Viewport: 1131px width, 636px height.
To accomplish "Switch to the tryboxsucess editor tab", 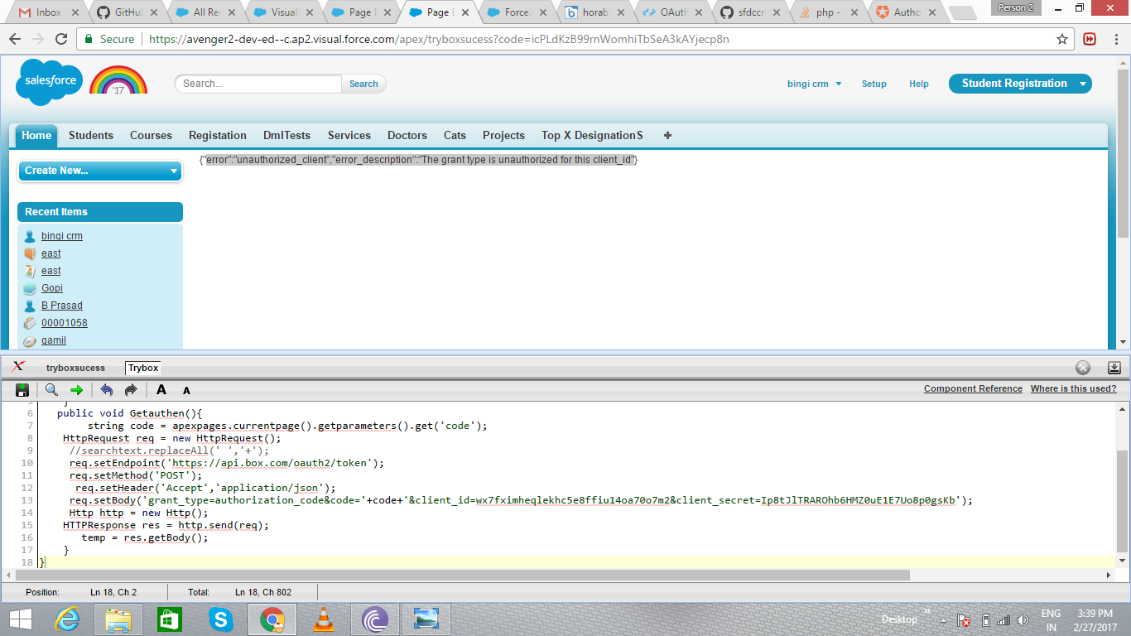I will (x=75, y=368).
